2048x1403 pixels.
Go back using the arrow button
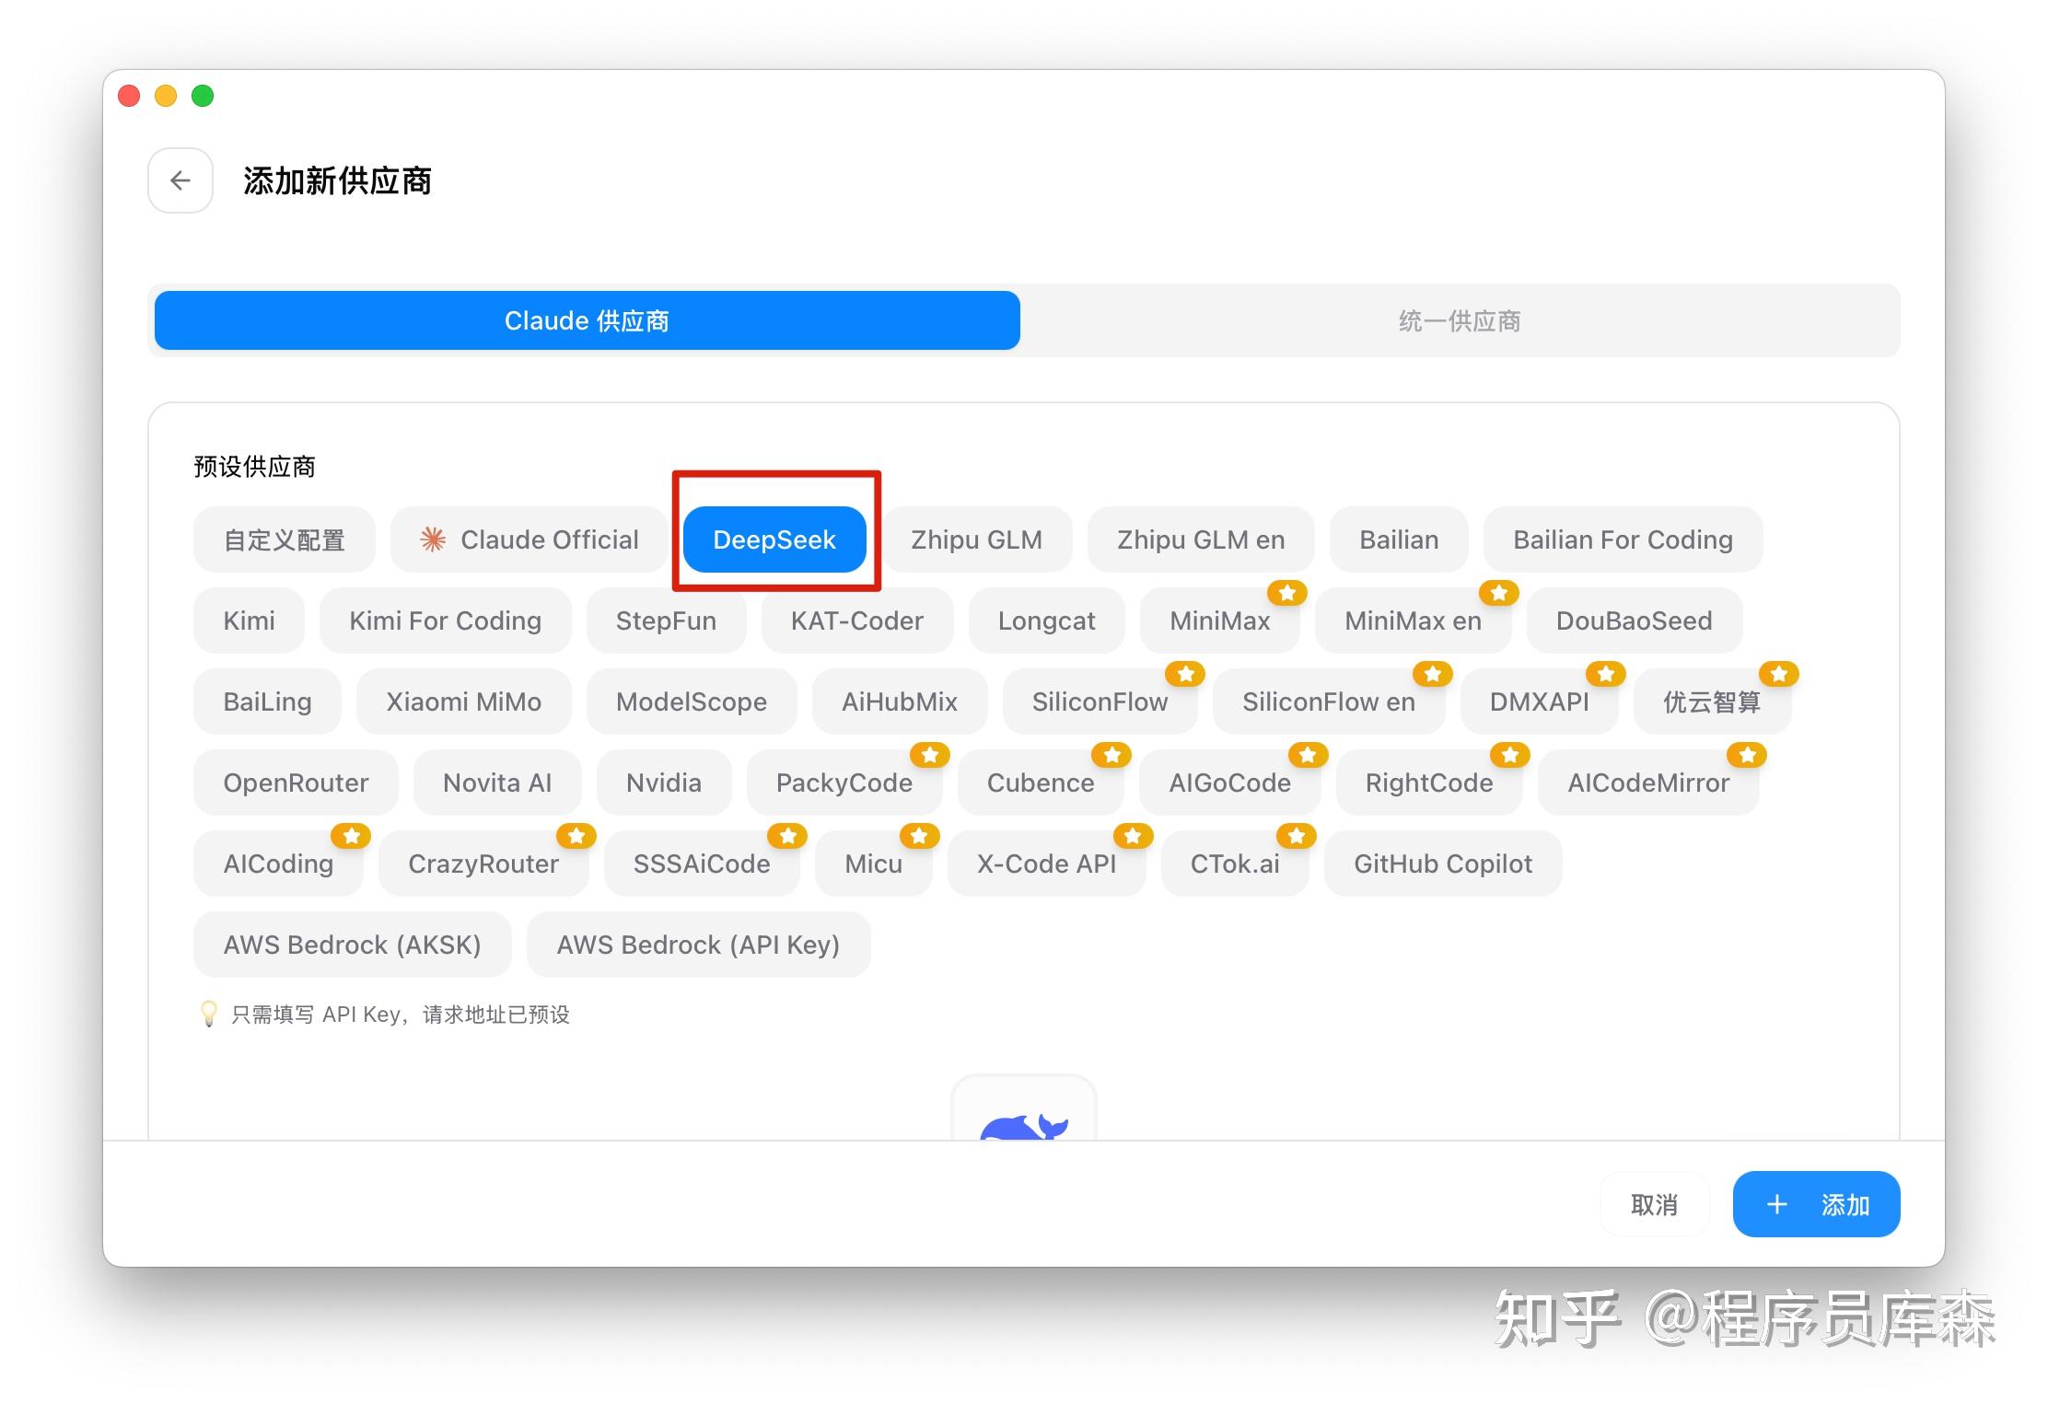coord(180,180)
